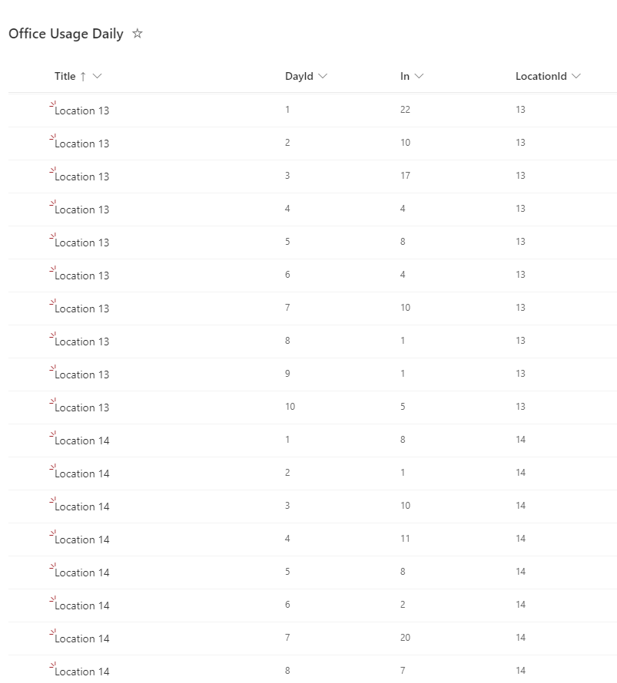Screen dimensions: 617x683
Task: Open the Location 13 item with DayId 8
Action: 82,341
